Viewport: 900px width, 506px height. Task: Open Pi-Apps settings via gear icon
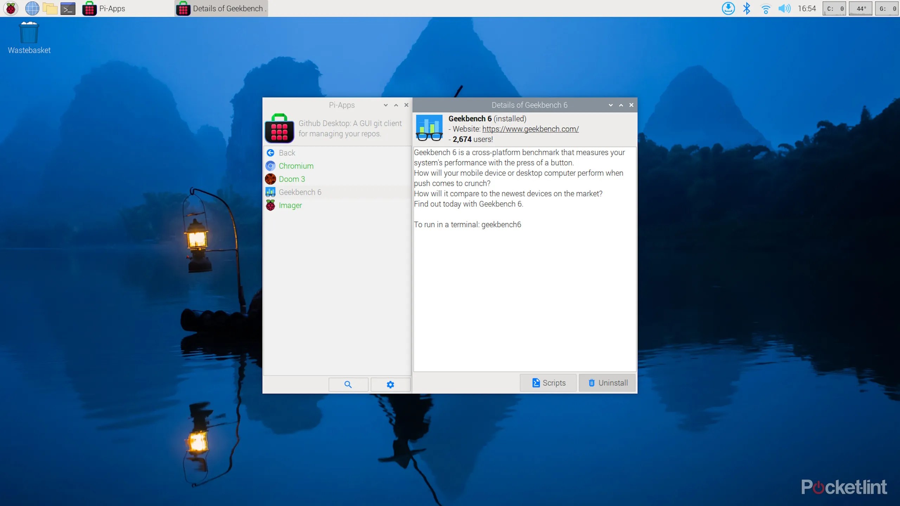[x=390, y=384]
